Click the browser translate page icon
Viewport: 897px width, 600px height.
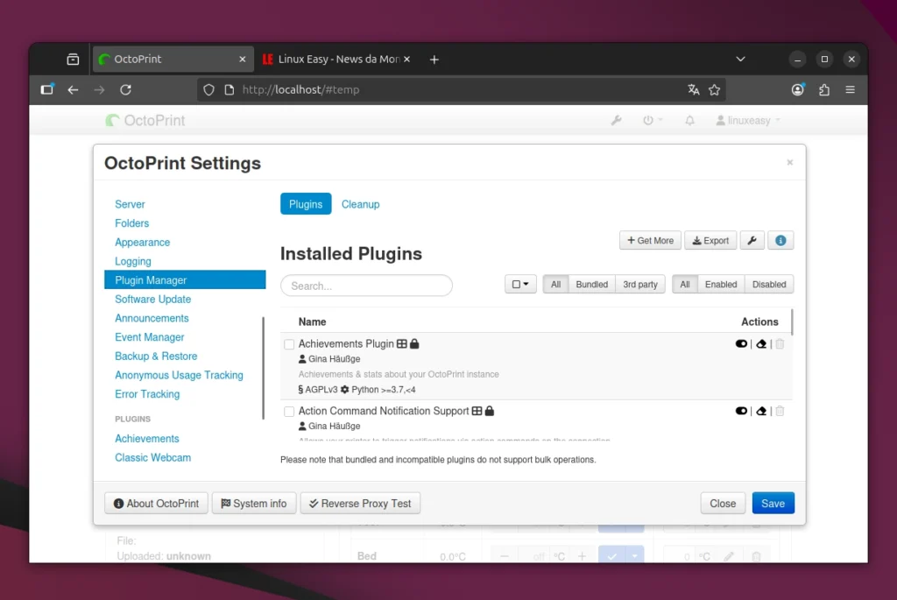click(x=694, y=89)
